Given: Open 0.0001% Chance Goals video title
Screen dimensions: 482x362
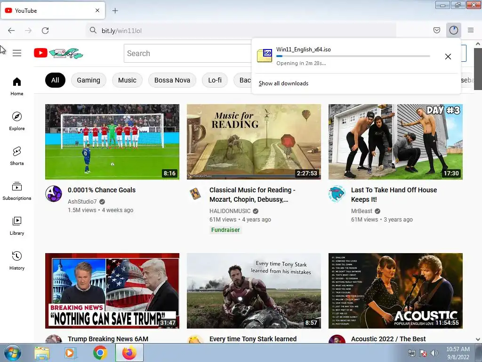Looking at the screenshot, I should point(102,190).
